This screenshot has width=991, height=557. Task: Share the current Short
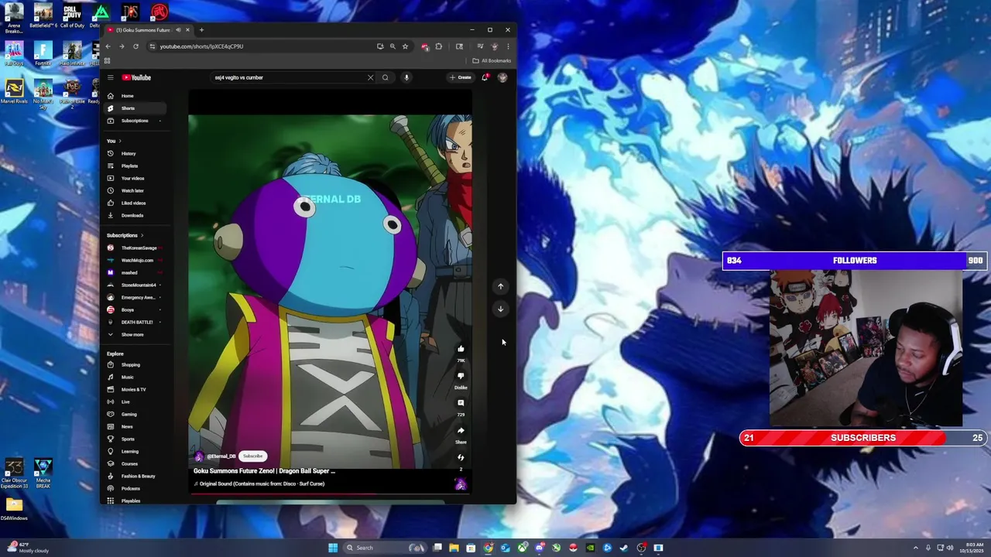click(x=461, y=430)
